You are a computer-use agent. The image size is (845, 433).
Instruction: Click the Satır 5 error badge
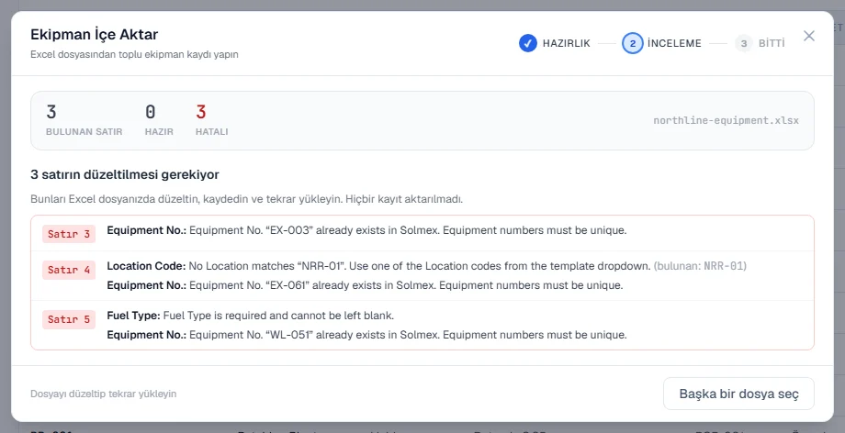click(69, 319)
